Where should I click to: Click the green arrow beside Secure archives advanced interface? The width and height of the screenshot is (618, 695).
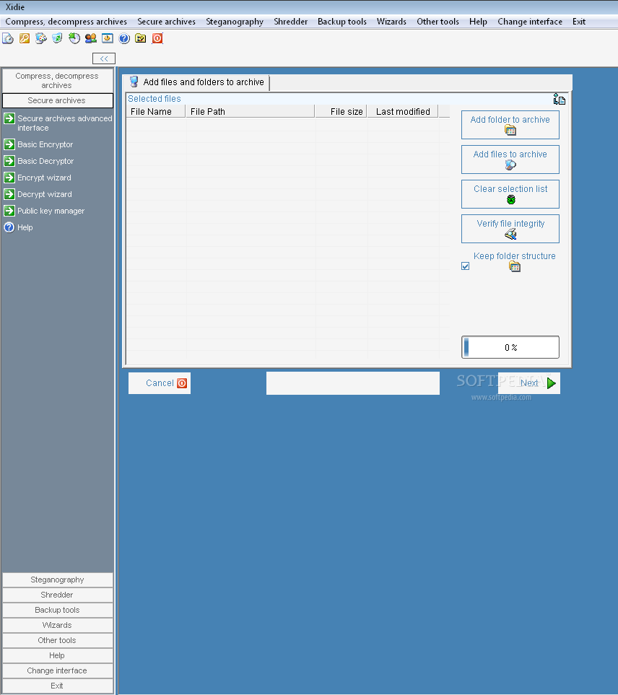click(9, 118)
